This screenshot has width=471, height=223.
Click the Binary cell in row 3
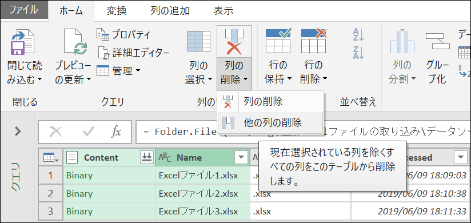(109, 212)
